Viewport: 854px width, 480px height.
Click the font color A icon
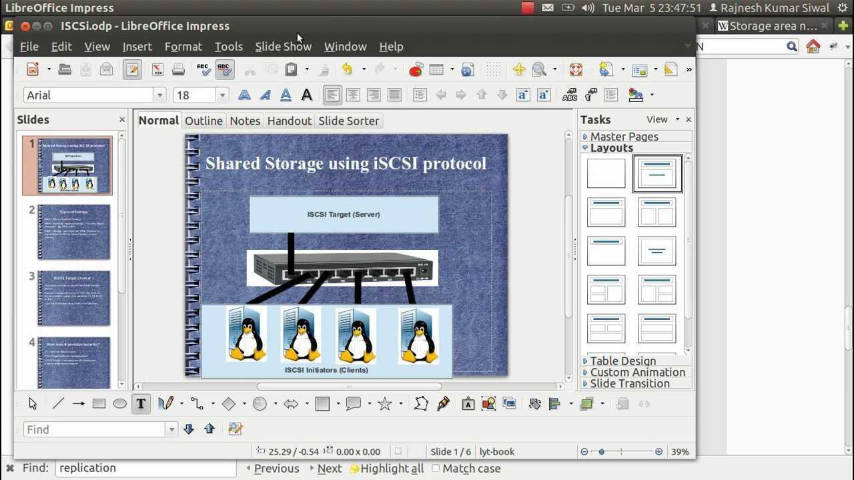(x=307, y=95)
